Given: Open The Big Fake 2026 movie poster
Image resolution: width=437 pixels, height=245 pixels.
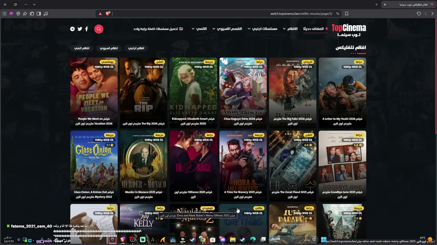Looking at the screenshot, I should click(x=293, y=93).
